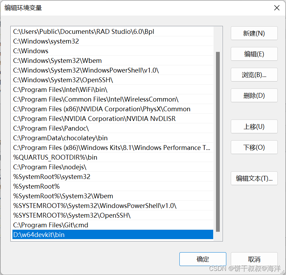Select the Git\cmd path entry
The height and width of the screenshot is (275, 286).
[x=113, y=225]
